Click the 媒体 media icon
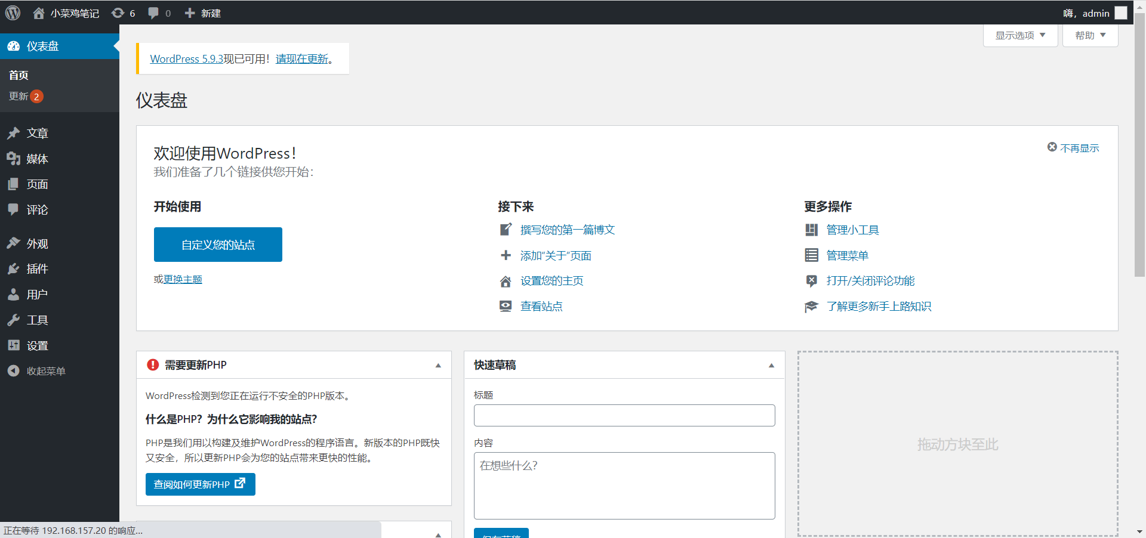The image size is (1146, 538). coord(14,159)
